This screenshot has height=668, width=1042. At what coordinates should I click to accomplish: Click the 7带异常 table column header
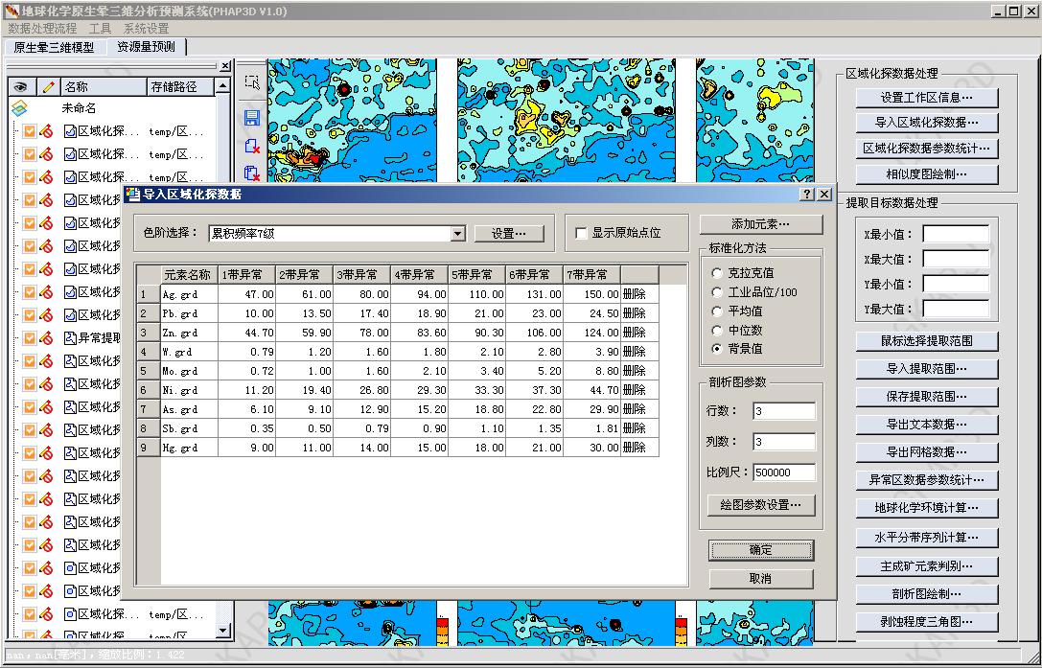591,274
